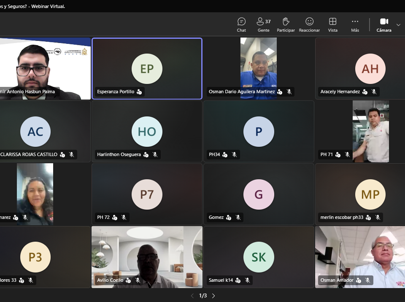Open the Chat panel
Screen dimensions: 405x302
pos(241,25)
